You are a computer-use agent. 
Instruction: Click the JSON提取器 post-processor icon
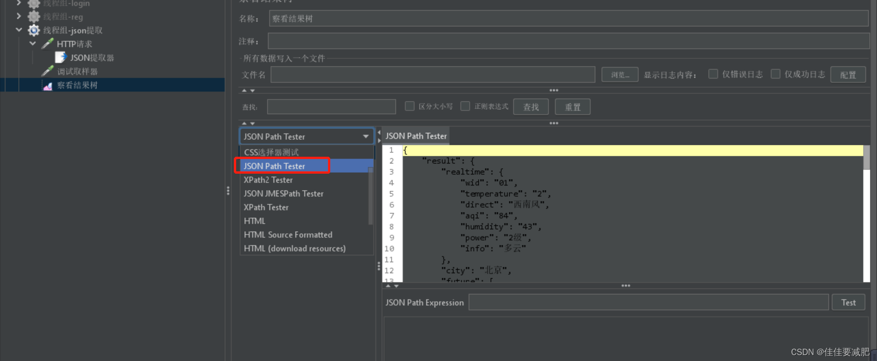[61, 58]
